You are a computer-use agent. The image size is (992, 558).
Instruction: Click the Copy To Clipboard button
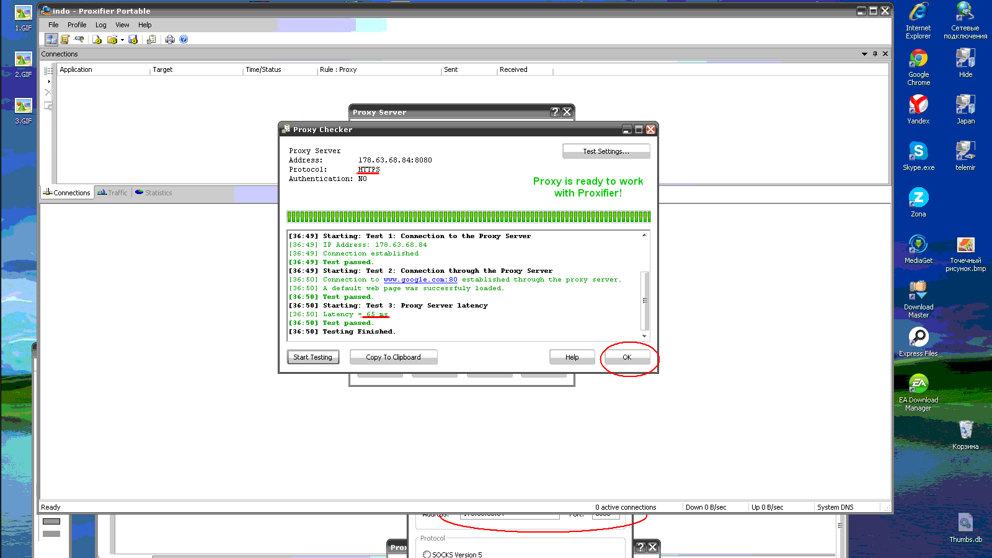coord(393,357)
